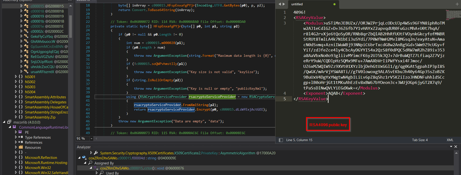The width and height of the screenshot is (461, 175).
Task: Click the .cctor method icon
Action: click(x=96, y=168)
